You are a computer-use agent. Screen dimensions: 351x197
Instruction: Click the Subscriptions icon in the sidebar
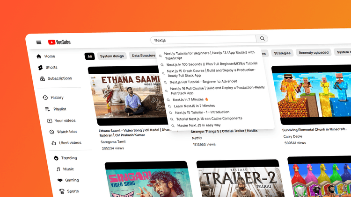42,78
